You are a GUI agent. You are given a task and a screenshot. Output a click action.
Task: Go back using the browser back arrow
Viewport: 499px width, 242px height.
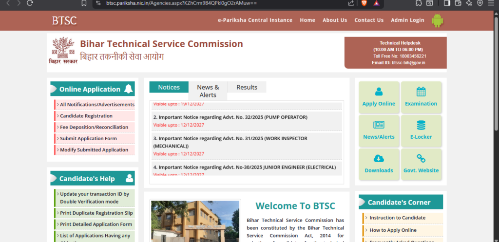click(8, 3)
